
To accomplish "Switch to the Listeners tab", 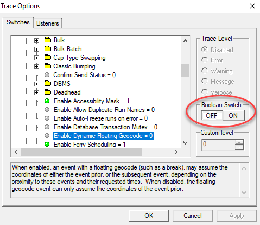I will pos(48,23).
